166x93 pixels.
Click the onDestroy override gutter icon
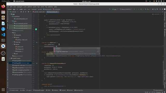point(37,42)
